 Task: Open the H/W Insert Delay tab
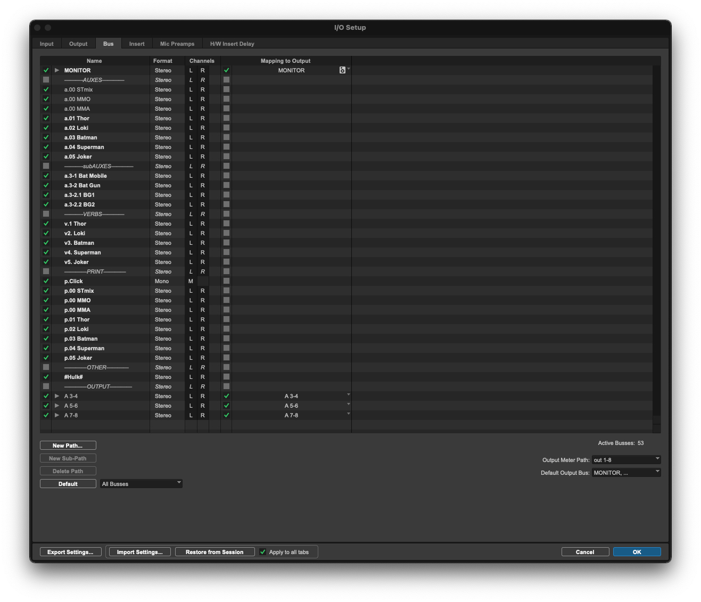point(232,44)
